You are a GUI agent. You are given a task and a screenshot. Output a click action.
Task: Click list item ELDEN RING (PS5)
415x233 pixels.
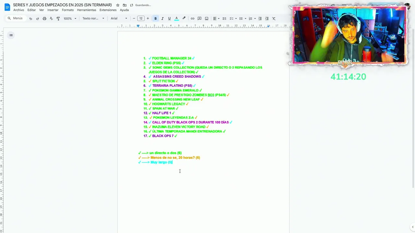[x=166, y=63]
